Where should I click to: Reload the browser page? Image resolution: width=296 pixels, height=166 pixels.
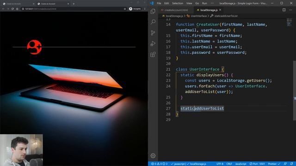12,9
